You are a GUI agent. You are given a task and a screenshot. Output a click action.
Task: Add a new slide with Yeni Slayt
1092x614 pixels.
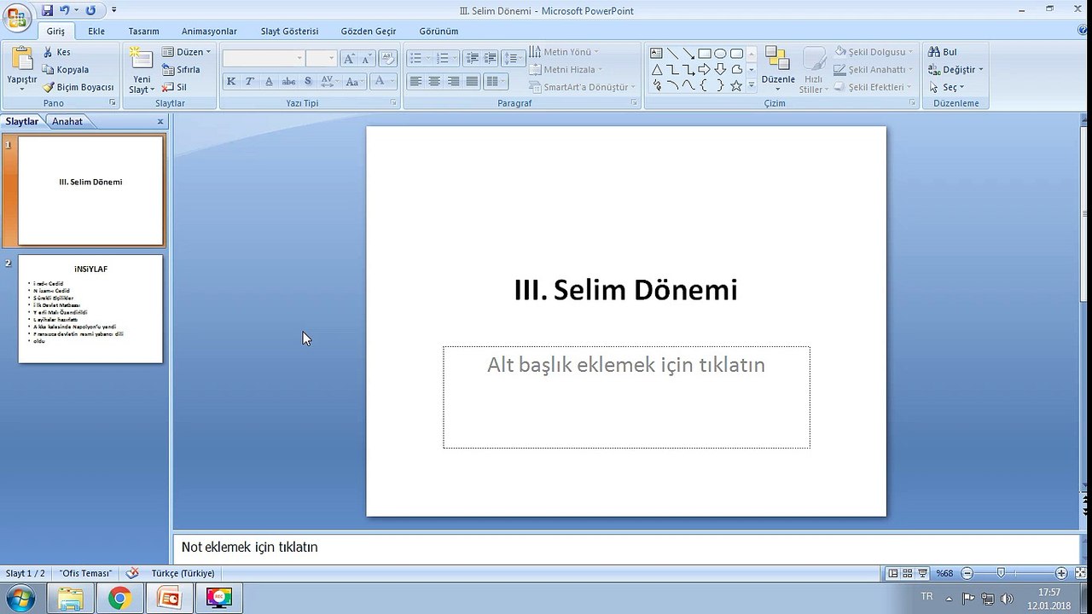point(141,70)
